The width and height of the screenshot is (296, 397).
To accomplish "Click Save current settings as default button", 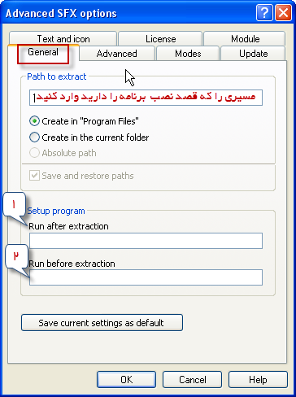I will tap(102, 323).
